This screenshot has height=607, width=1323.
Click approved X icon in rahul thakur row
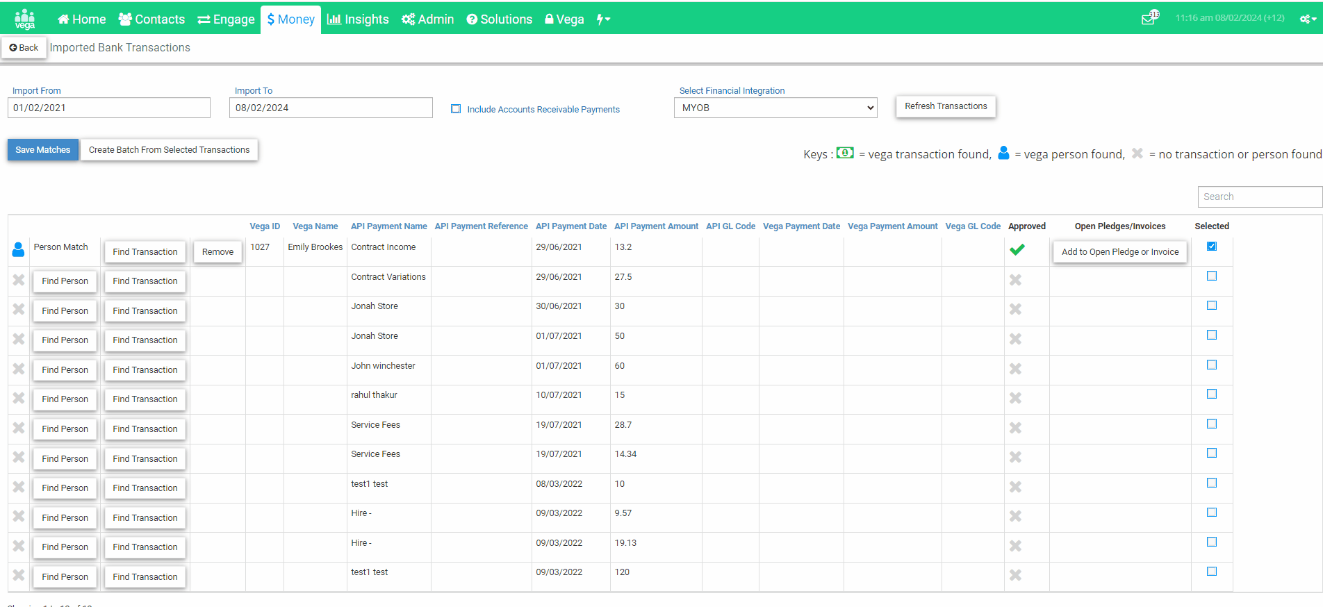1016,398
